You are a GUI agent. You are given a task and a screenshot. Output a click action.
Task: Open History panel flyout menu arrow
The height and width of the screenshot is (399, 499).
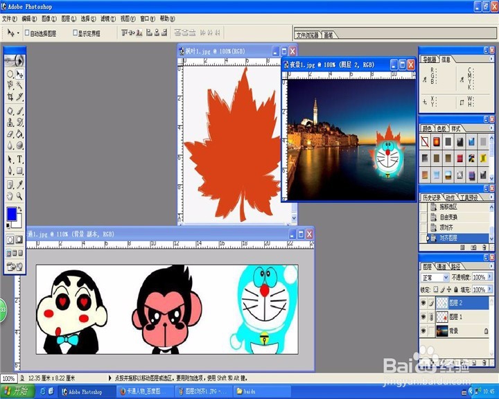(491, 197)
